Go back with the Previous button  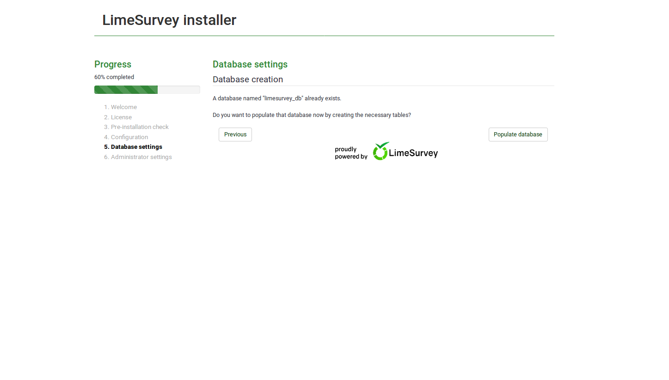(235, 135)
